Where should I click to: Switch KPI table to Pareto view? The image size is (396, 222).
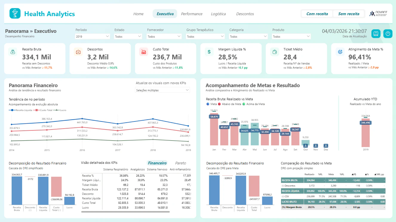click(180, 163)
